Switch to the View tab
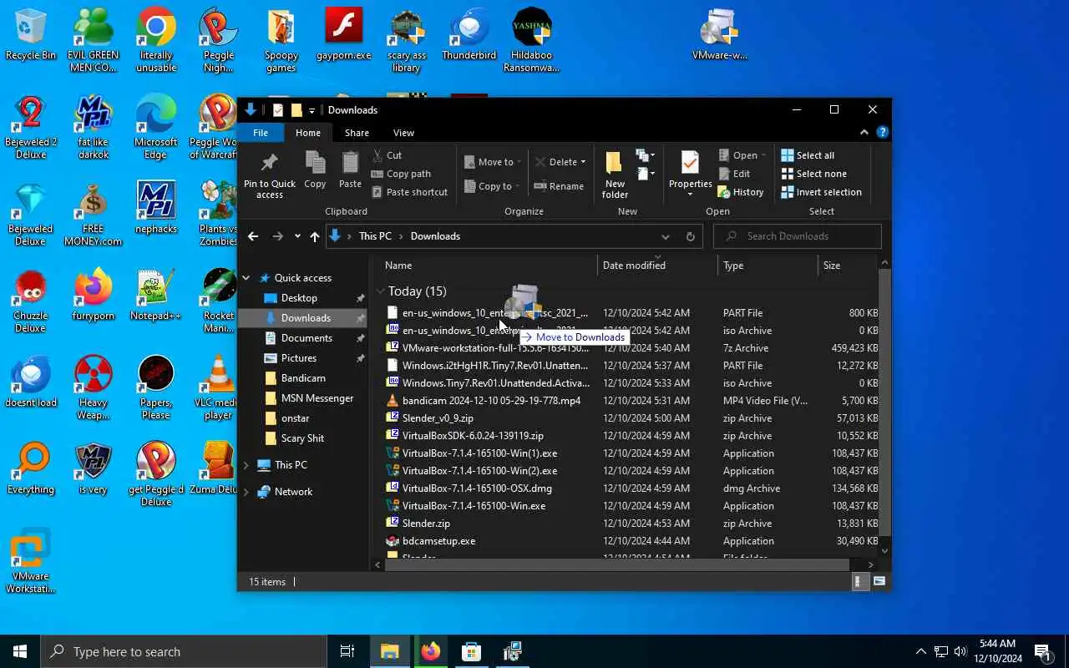 coord(403,133)
